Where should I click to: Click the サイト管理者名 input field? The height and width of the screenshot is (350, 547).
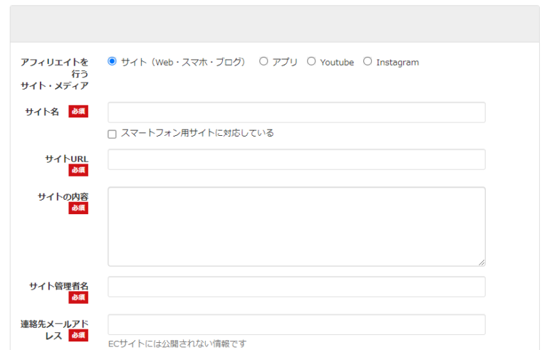pyautogui.click(x=296, y=287)
